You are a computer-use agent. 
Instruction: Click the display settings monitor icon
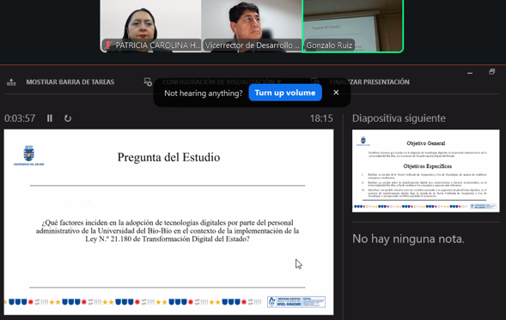(148, 82)
